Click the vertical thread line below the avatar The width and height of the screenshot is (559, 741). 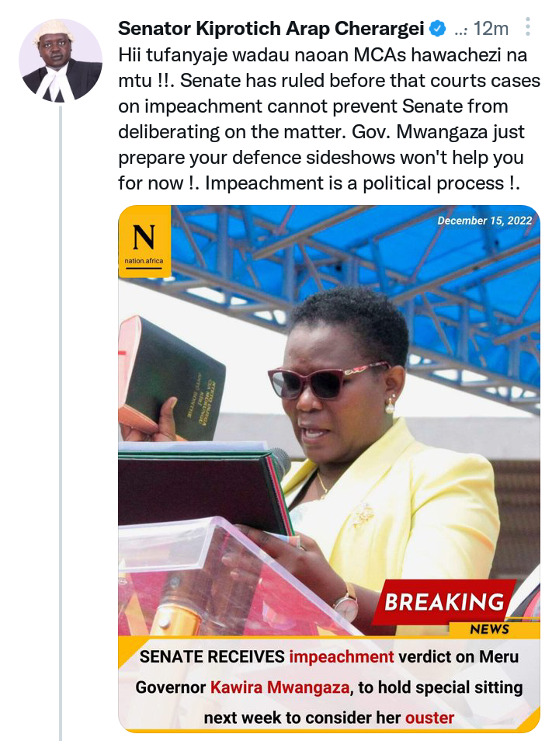click(x=61, y=423)
